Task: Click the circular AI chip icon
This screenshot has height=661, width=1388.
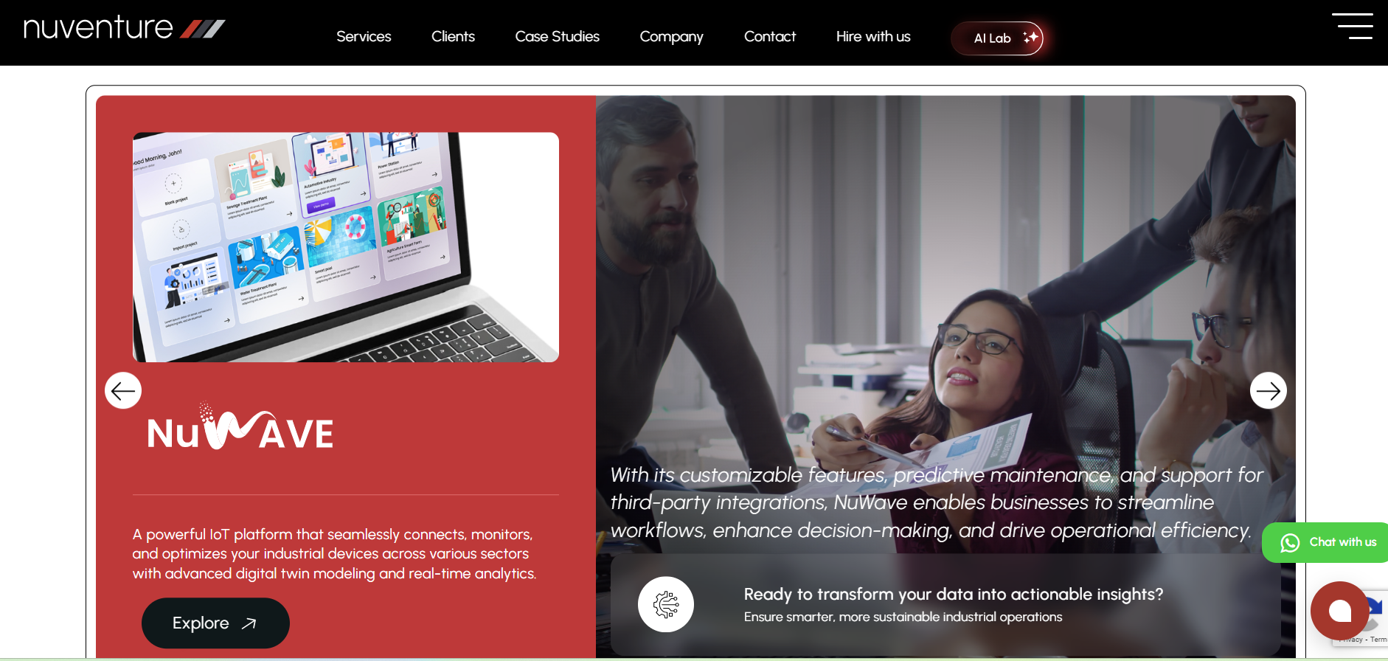Action: click(666, 604)
